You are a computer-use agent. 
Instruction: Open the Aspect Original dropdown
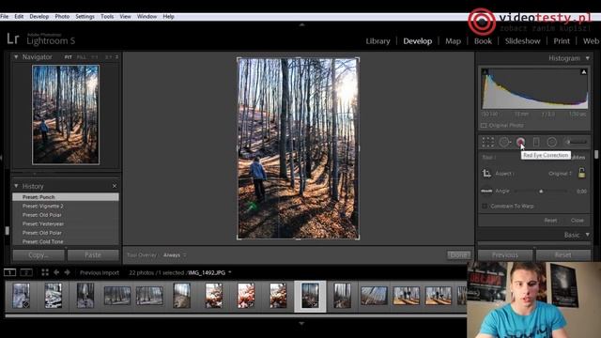tap(560, 174)
